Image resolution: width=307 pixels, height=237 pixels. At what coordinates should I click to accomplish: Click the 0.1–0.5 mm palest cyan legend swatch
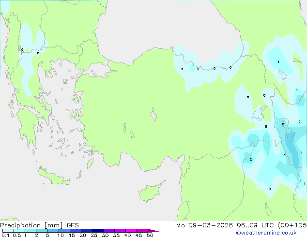coord(8,231)
